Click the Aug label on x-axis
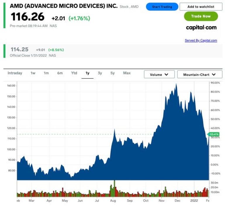234x207 pixels. coord(113,201)
